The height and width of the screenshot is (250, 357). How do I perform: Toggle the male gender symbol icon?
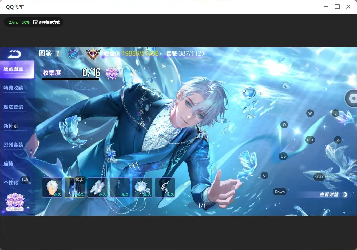(73, 54)
